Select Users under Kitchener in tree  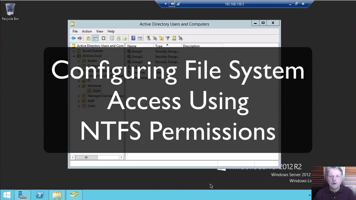coord(97,91)
